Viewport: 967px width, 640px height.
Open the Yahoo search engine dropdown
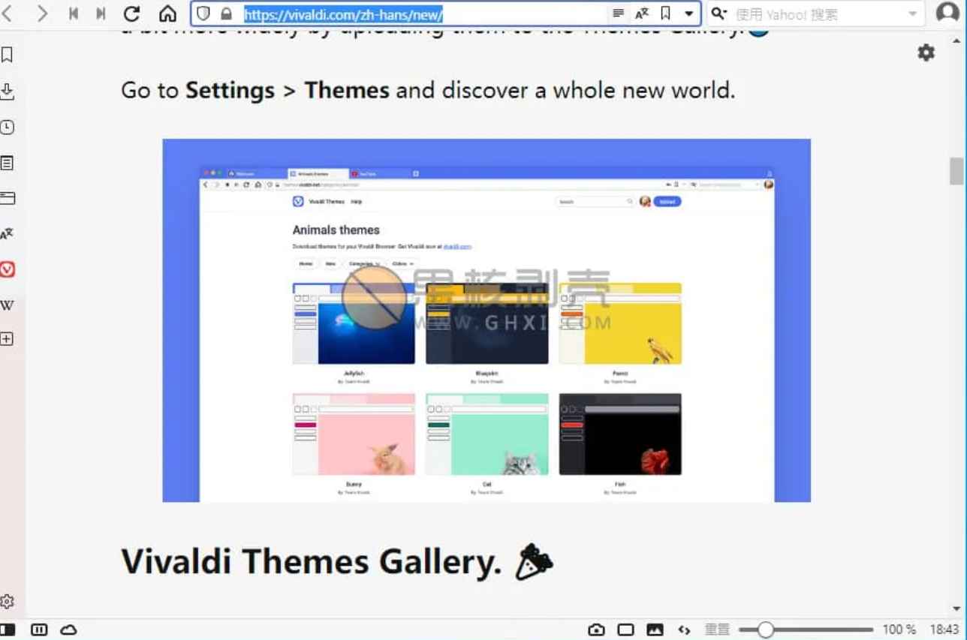[718, 14]
